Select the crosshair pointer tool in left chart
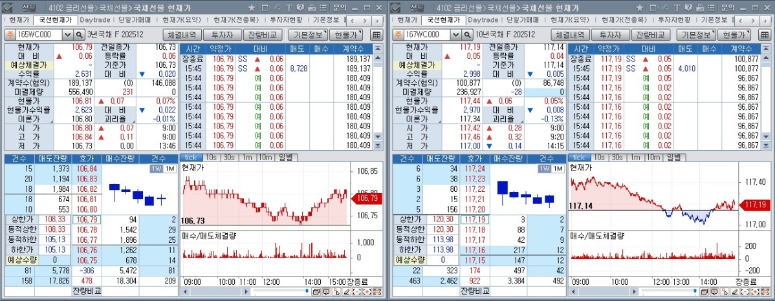The width and height of the screenshot is (775, 301). point(336,291)
